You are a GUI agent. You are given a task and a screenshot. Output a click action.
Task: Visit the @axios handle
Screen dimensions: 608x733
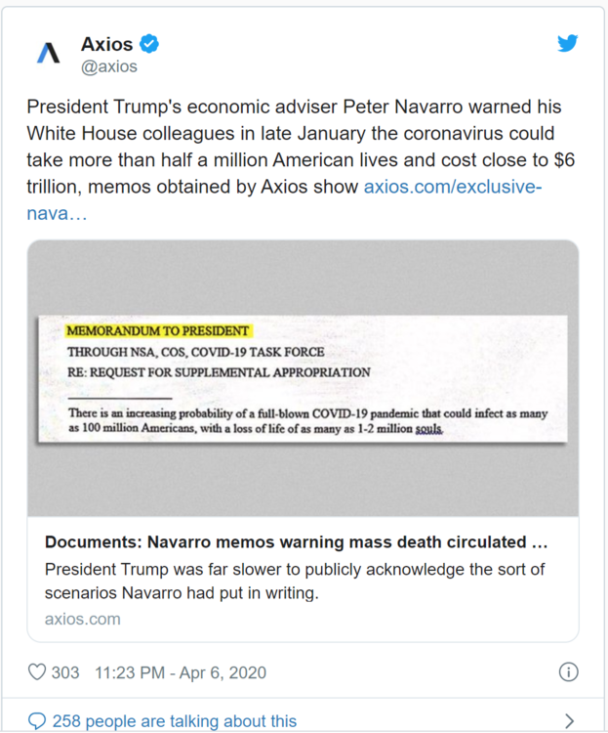[109, 67]
